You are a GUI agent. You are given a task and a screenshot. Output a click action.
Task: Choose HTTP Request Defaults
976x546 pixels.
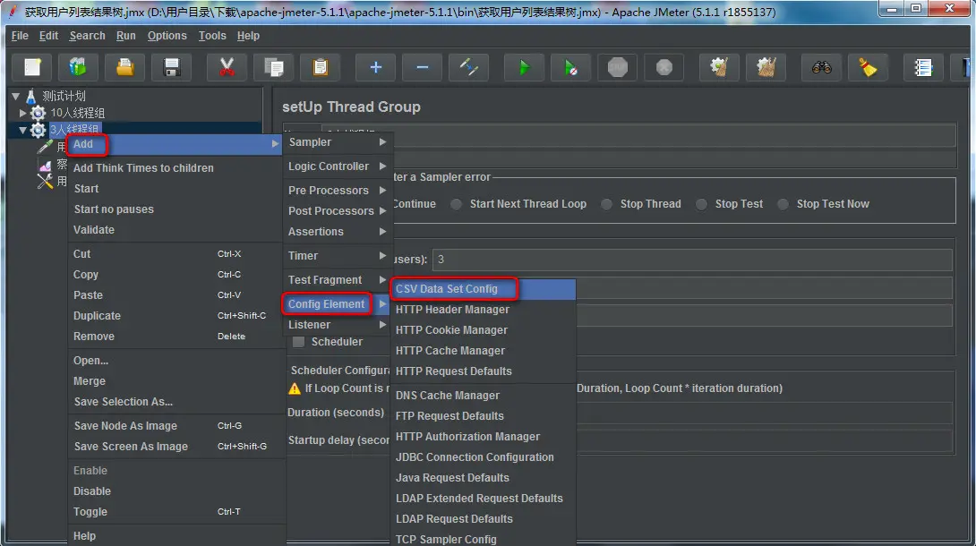pyautogui.click(x=483, y=371)
